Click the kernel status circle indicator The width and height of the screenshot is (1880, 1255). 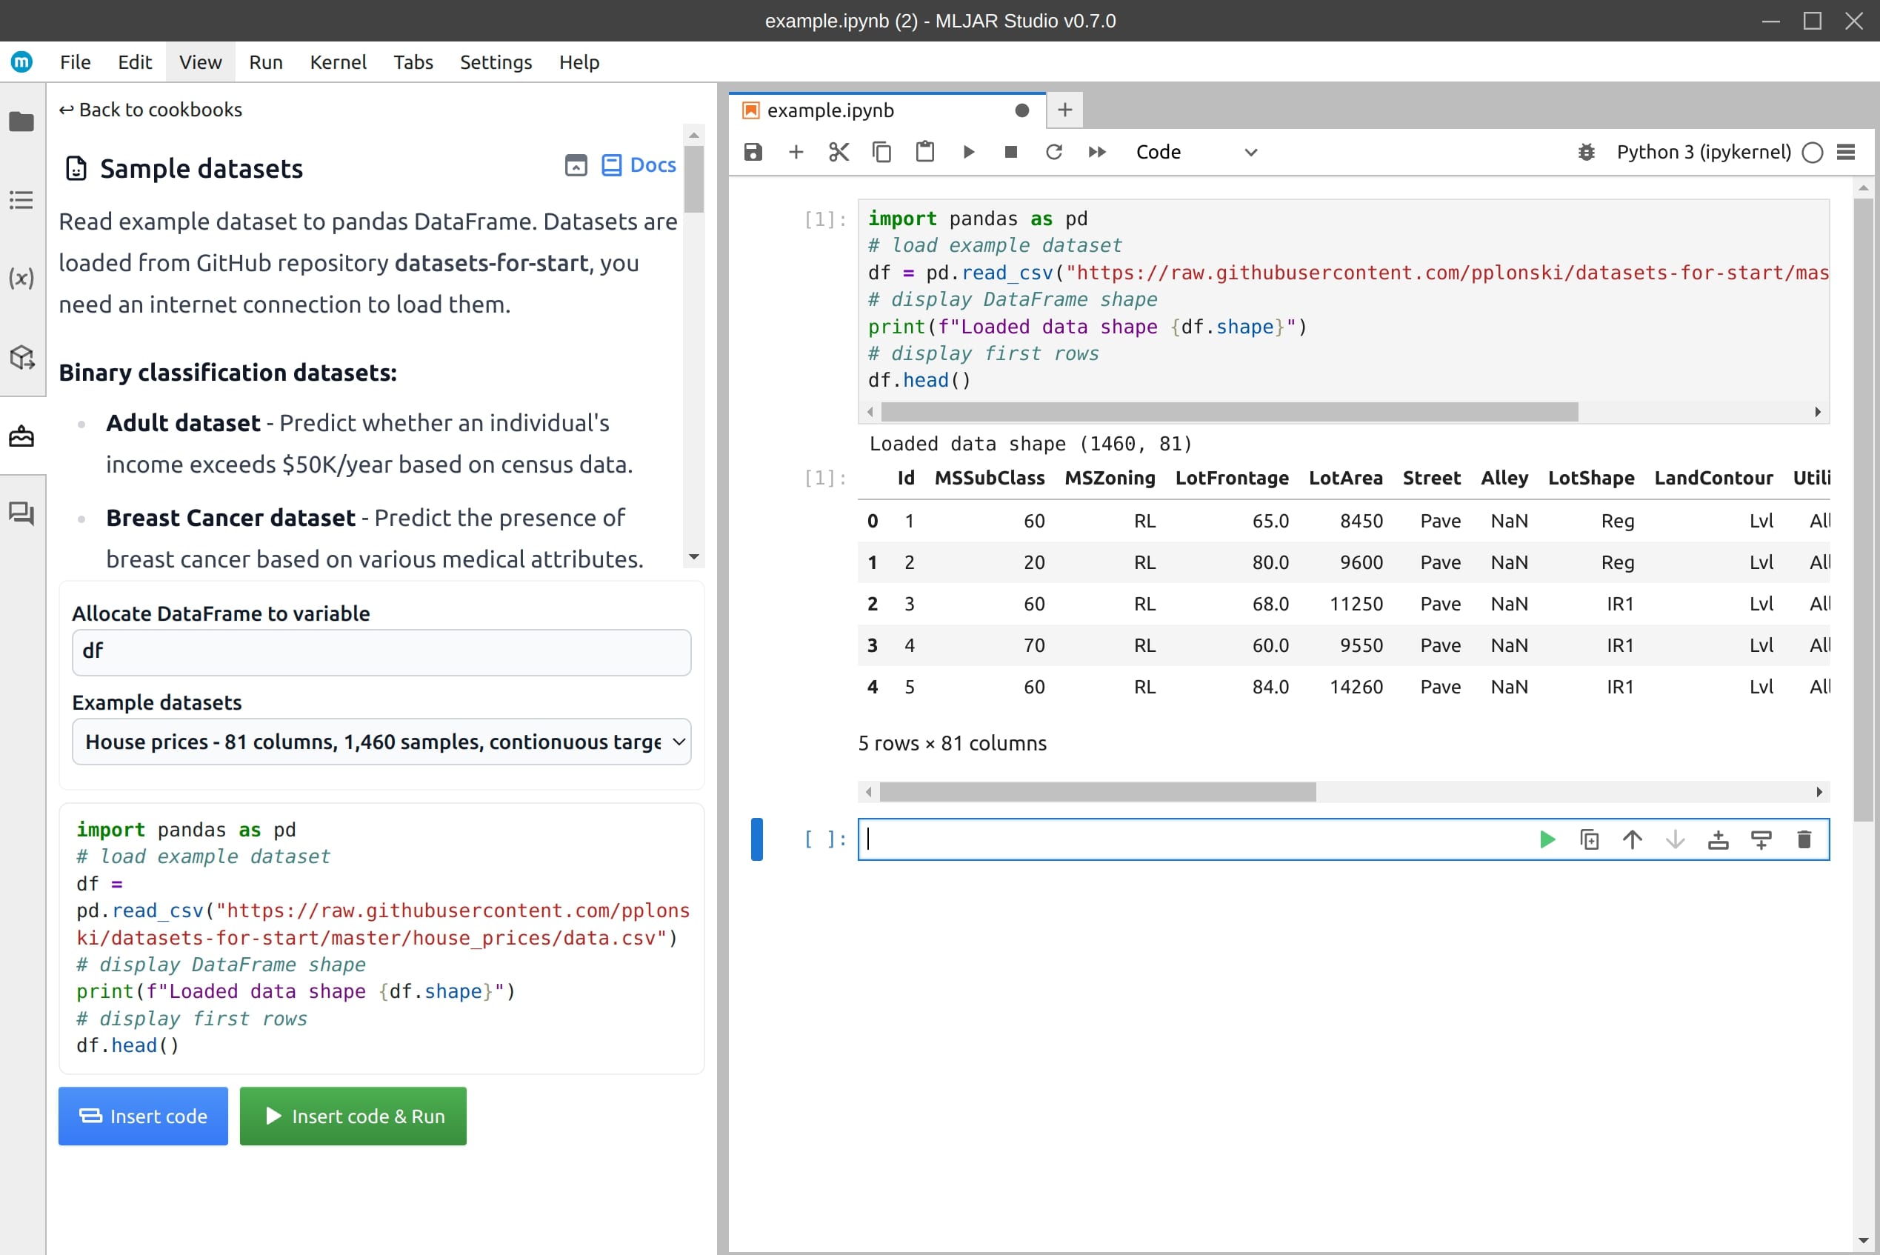tap(1813, 152)
